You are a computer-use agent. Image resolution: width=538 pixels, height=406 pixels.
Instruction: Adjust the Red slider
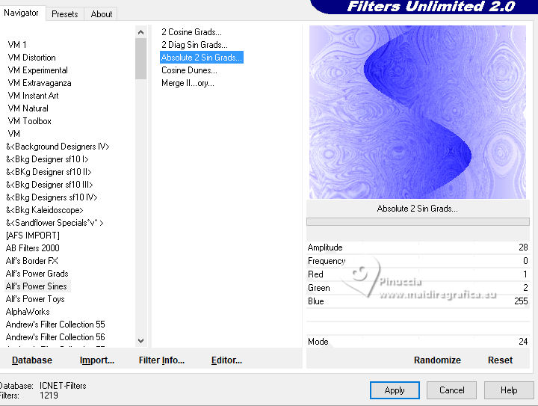[418, 274]
